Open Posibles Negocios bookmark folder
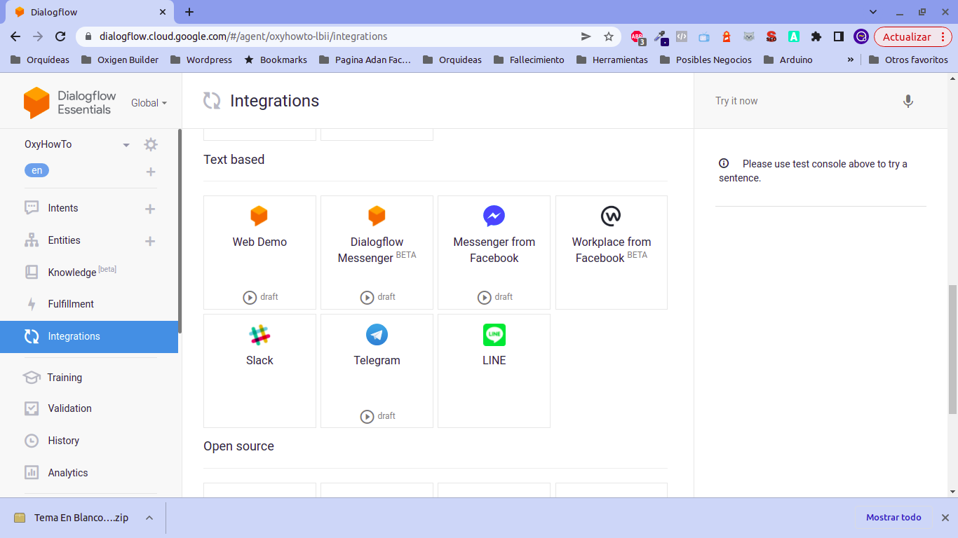The width and height of the screenshot is (958, 538). [x=705, y=60]
